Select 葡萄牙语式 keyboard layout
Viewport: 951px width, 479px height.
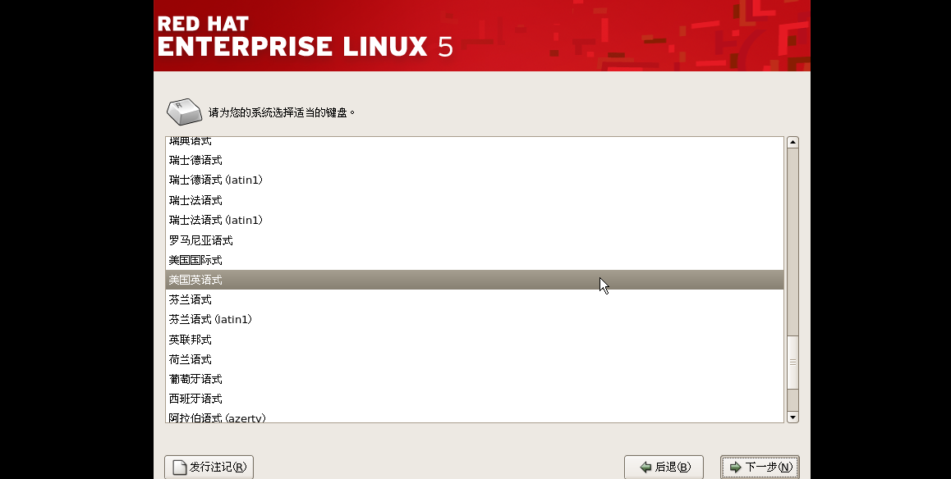(x=195, y=379)
